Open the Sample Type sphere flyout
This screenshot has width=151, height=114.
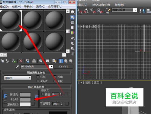pyautogui.click(x=72, y=12)
